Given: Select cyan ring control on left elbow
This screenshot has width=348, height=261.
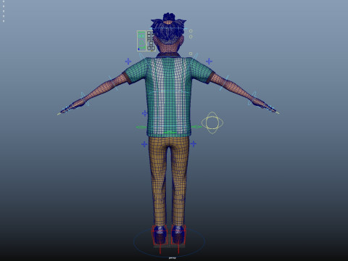Looking at the screenshot, I should click(113, 83).
